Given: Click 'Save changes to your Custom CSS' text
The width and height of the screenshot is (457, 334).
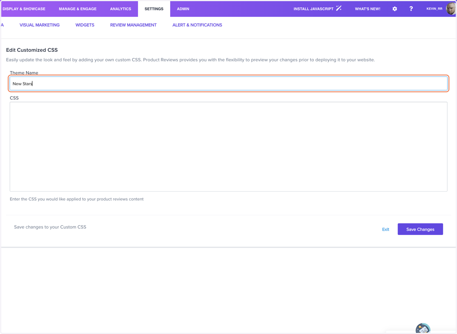Looking at the screenshot, I should [x=50, y=227].
